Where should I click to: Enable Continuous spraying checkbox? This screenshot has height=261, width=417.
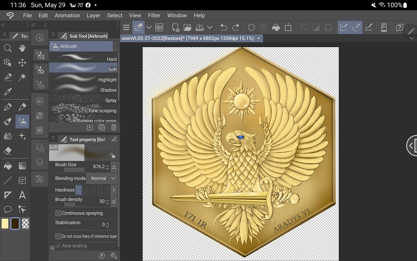58,213
